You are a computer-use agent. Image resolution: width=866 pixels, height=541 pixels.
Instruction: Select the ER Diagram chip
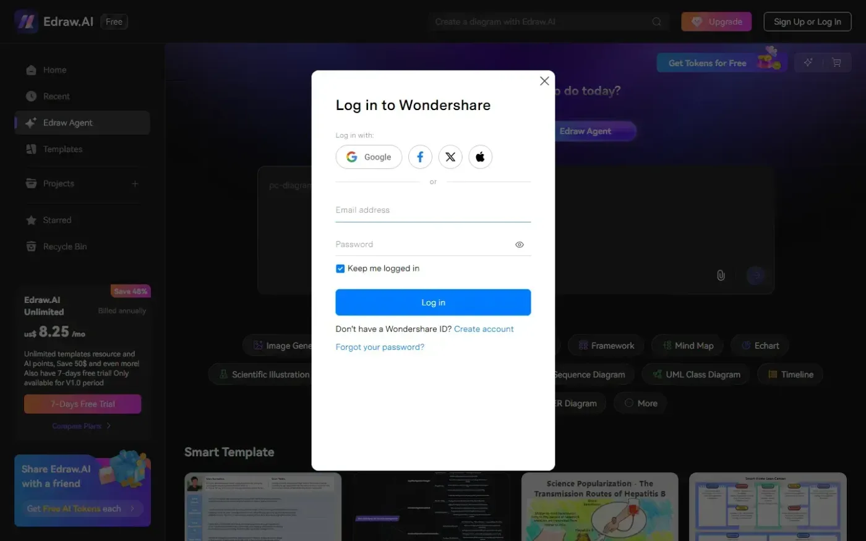tap(580, 403)
